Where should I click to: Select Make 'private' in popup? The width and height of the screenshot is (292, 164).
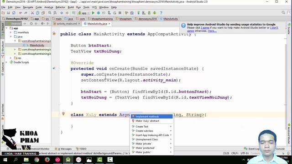coord(152,144)
